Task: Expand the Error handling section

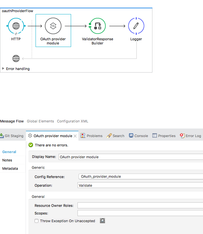Action: click(4, 68)
